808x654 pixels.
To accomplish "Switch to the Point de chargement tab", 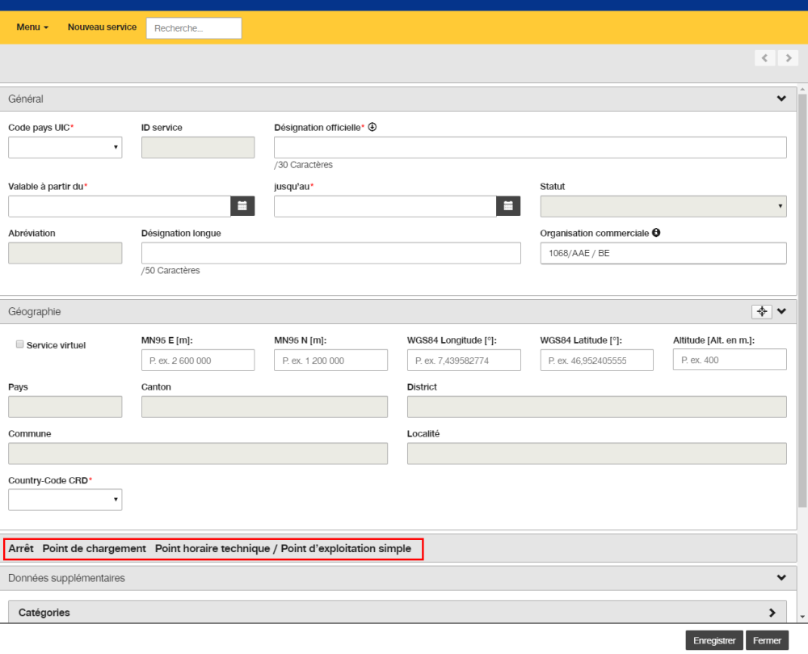I will (95, 548).
